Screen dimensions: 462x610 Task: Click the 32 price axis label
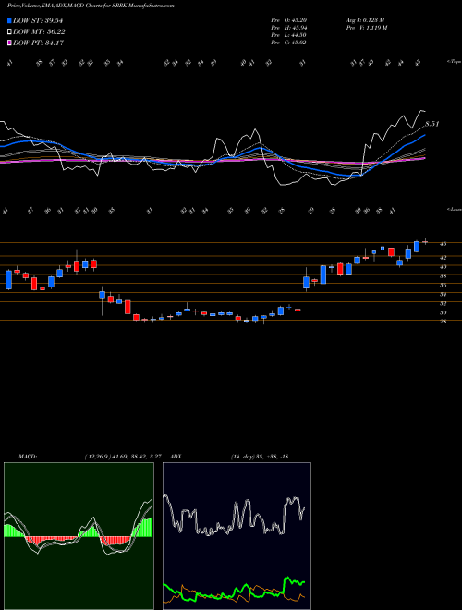(443, 303)
